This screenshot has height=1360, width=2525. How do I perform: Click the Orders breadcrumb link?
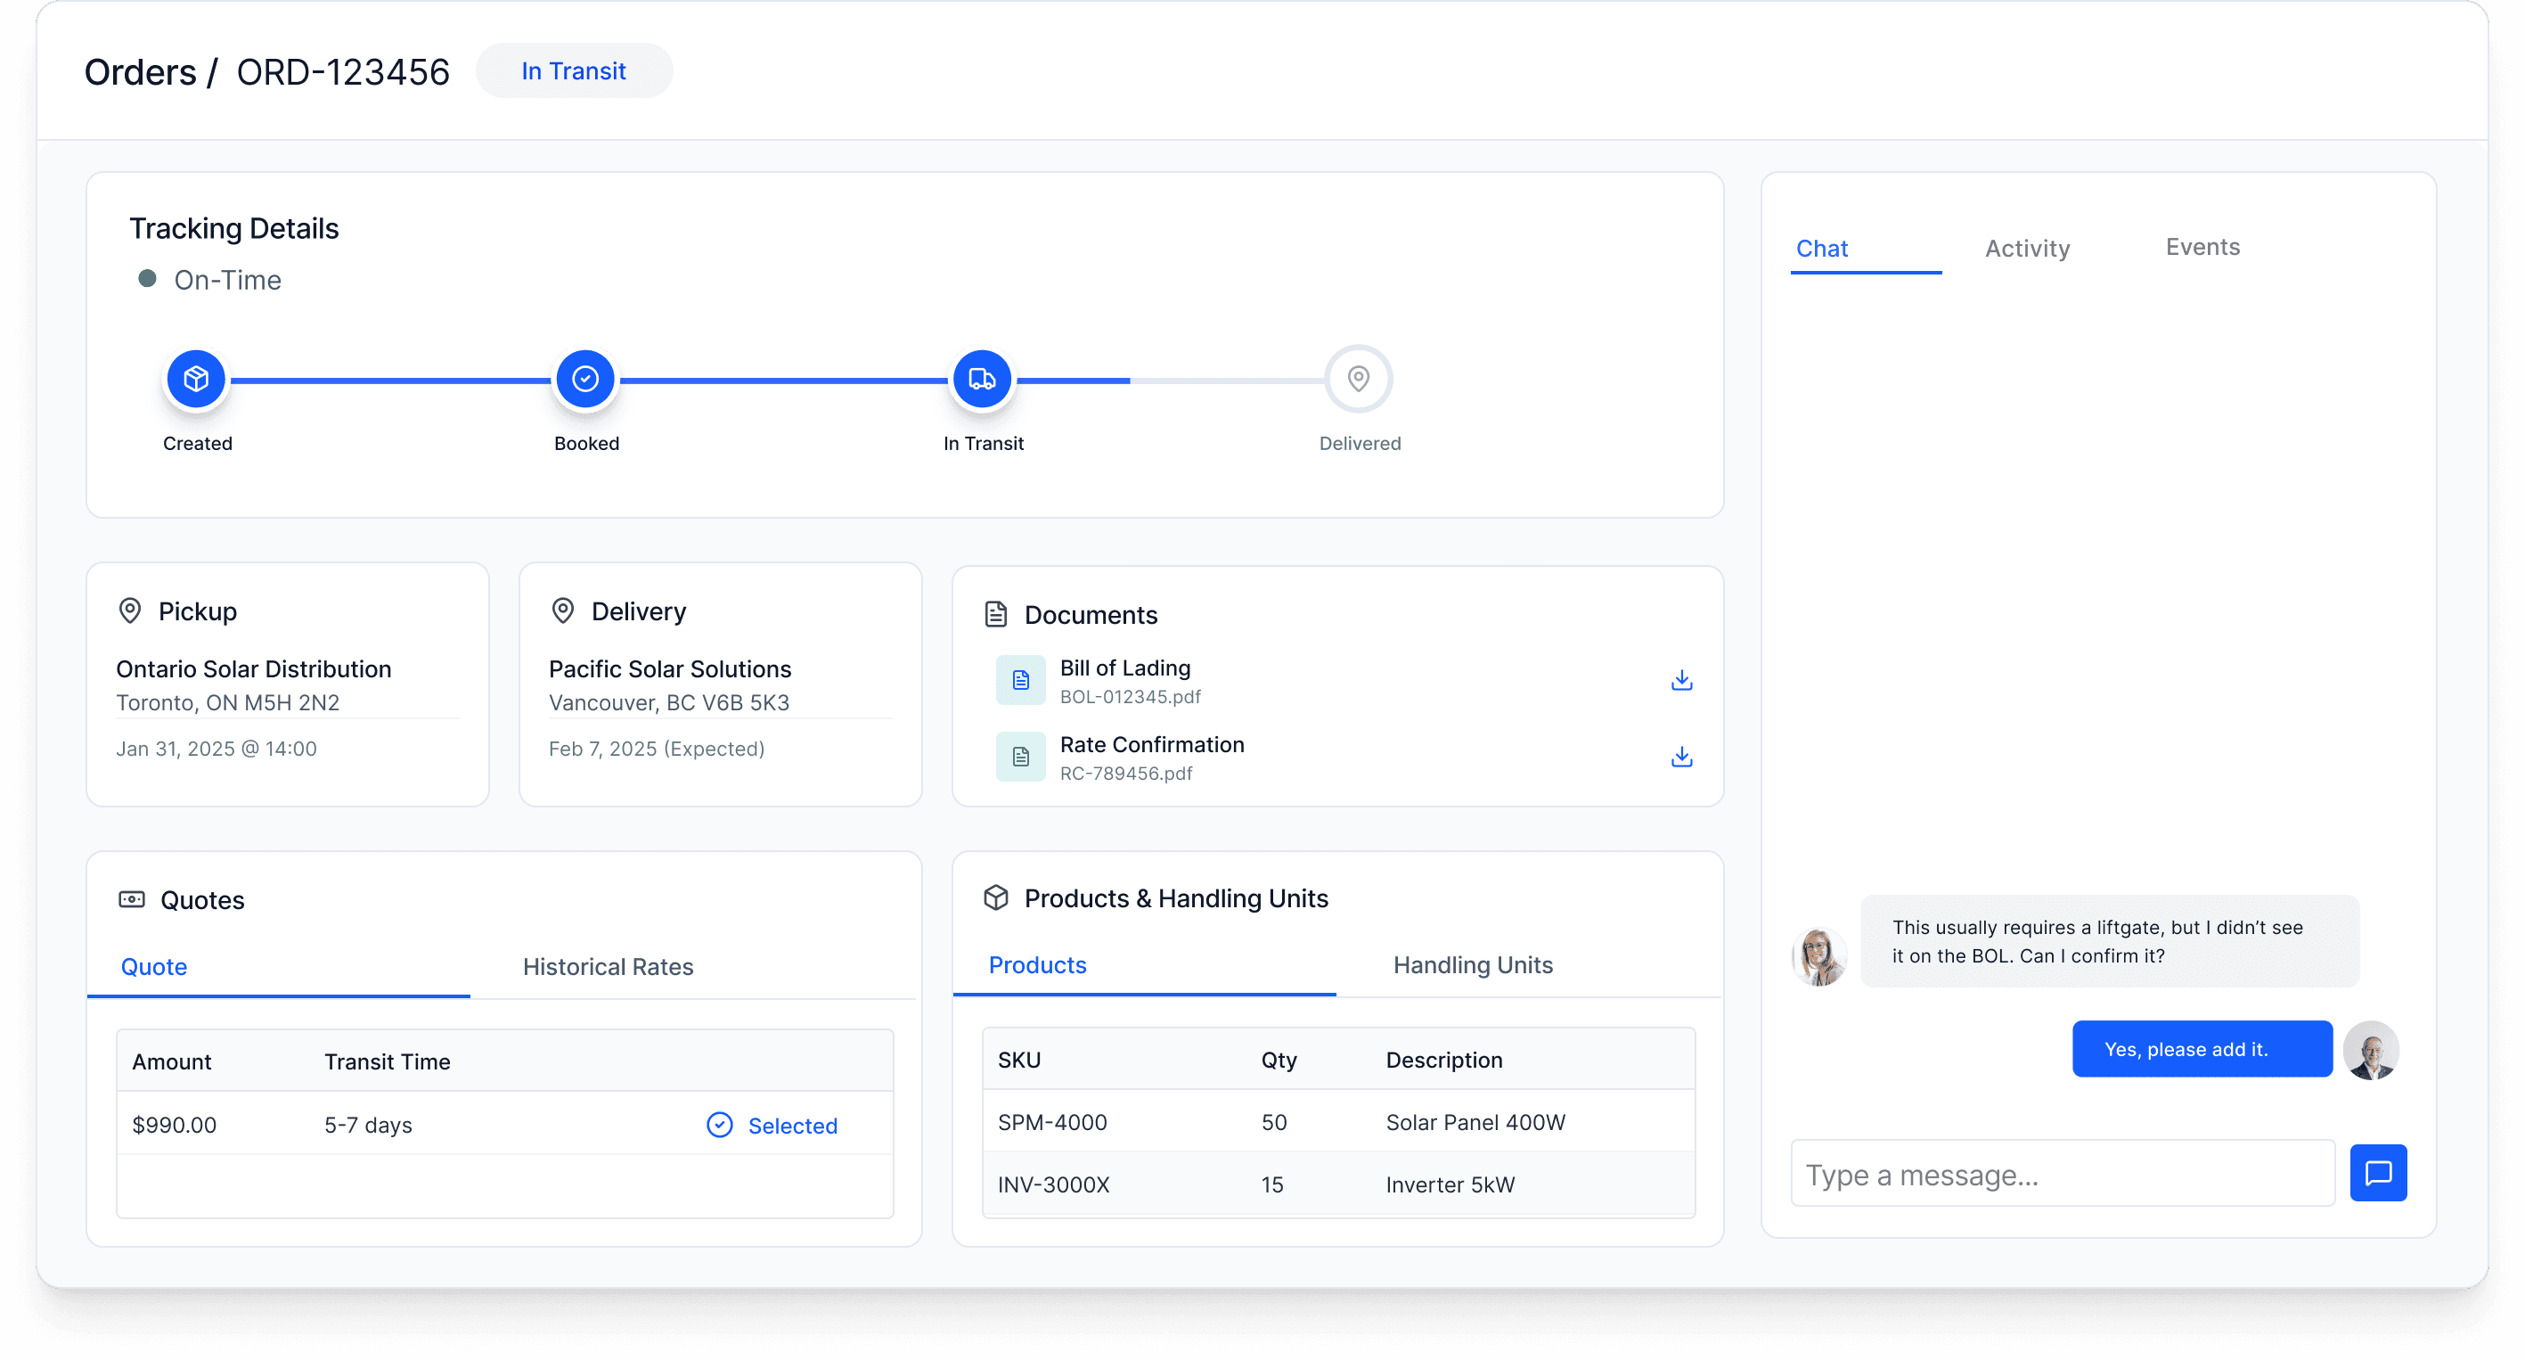click(140, 72)
